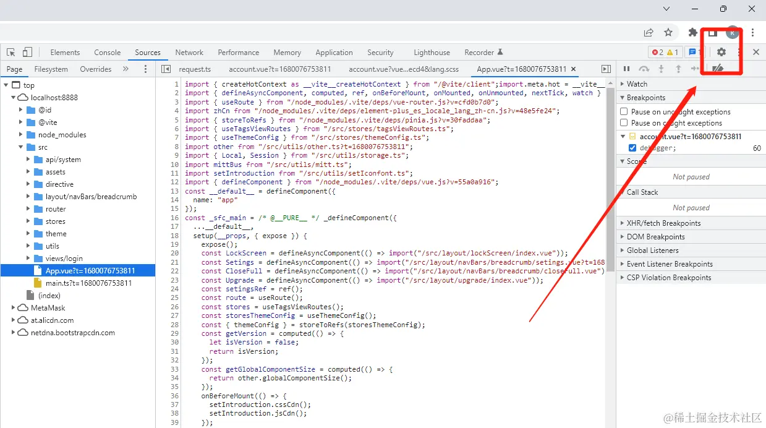Open the router folder
The height and width of the screenshot is (428, 766).
pos(56,209)
